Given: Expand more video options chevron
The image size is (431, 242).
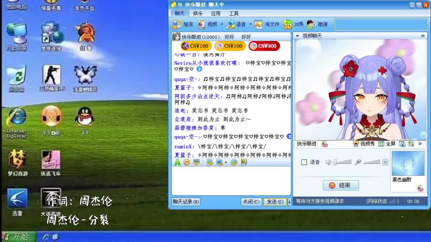Looking at the screenshot, I should pyautogui.click(x=420, y=144).
